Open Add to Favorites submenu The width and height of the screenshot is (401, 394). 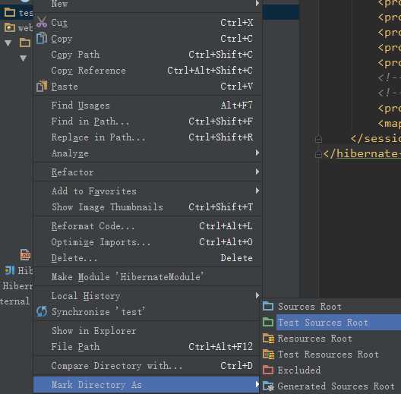pos(147,191)
